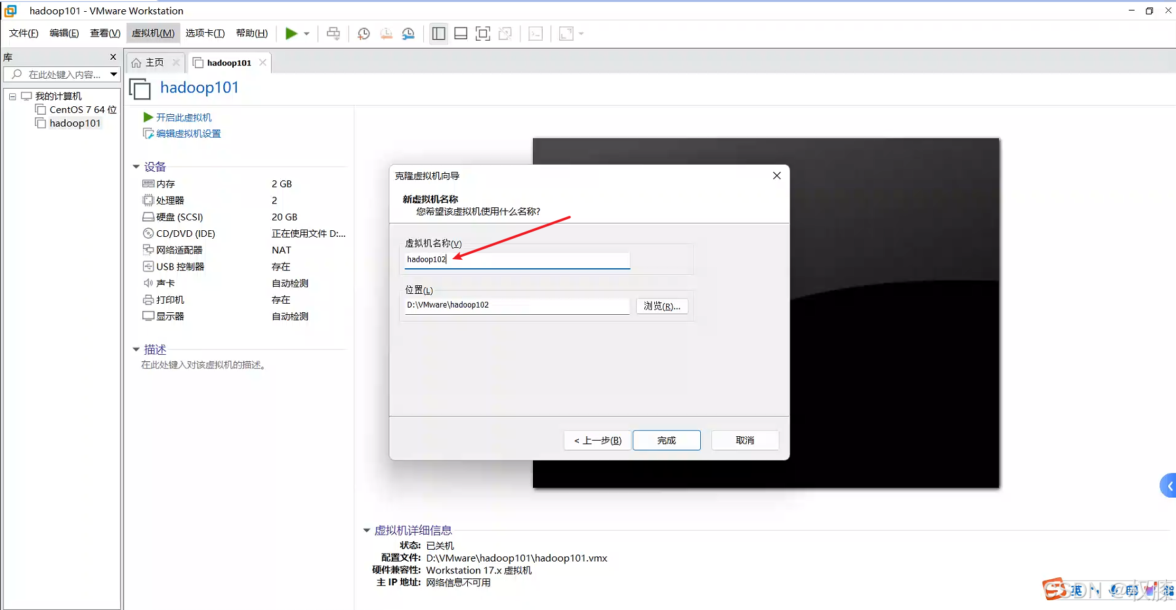Screen dimensions: 1176x610
Task: Open the 文件(F) menu
Action: 24,33
